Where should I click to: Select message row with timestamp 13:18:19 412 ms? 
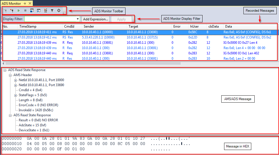pos(139,37)
